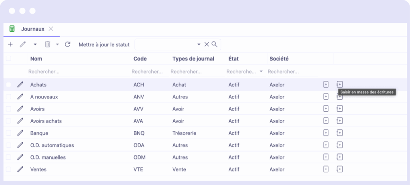This screenshot has height=185, width=410.
Task: Click the magnifier search icon in toolbar
Action: [x=215, y=44]
